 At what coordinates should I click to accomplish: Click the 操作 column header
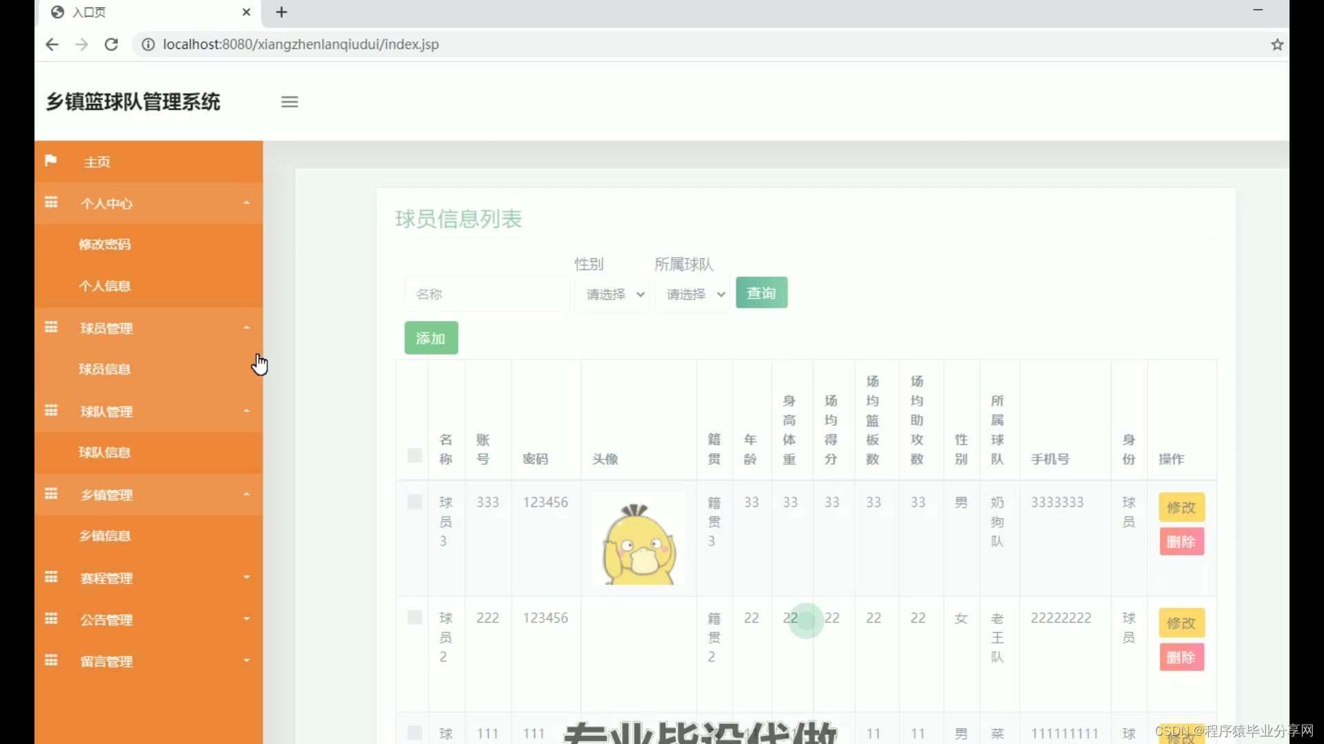point(1171,459)
